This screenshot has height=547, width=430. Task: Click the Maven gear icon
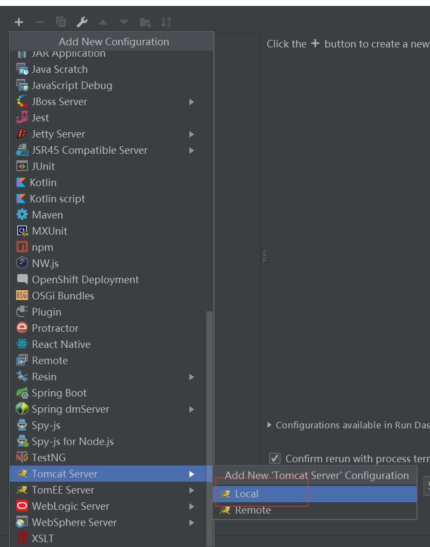tap(22, 215)
